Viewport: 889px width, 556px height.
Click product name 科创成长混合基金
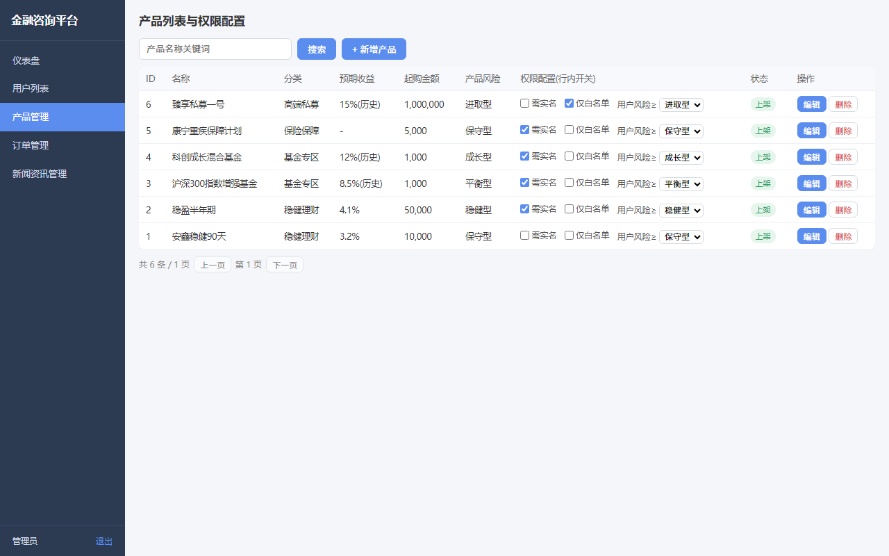click(207, 157)
